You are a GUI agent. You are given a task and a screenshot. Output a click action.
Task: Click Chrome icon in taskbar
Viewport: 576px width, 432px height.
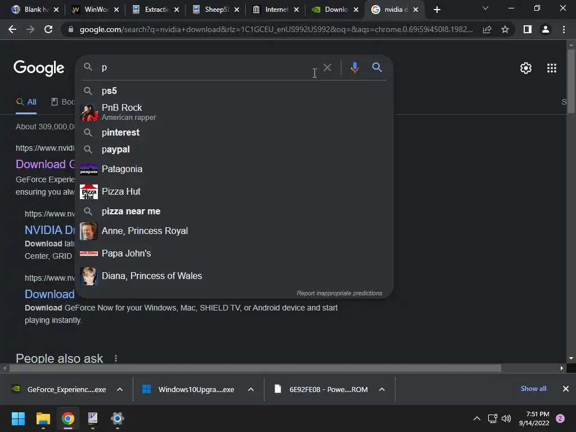tap(67, 418)
